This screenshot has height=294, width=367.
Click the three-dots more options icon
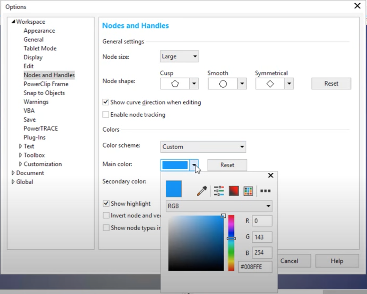tap(265, 191)
